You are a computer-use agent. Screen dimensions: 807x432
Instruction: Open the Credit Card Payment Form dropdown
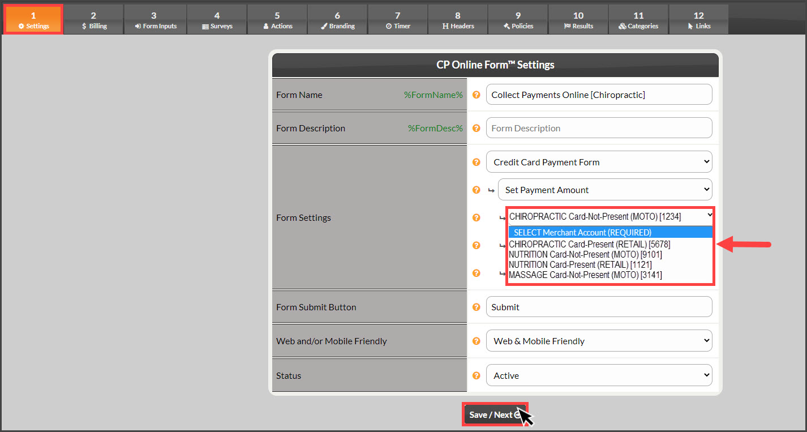(x=599, y=162)
